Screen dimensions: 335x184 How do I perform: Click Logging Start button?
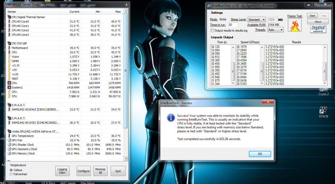pyautogui.click(x=62, y=171)
